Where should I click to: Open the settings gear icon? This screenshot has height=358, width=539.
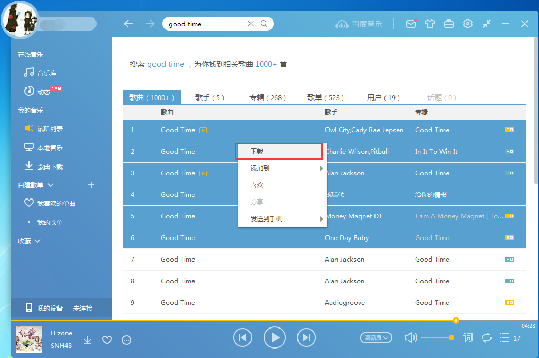[x=468, y=24]
